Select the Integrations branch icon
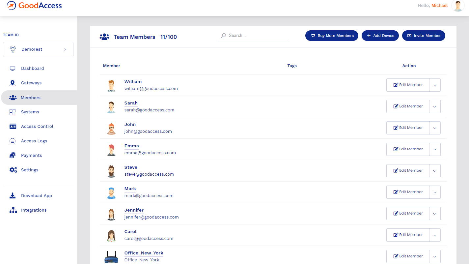Image resolution: width=469 pixels, height=264 pixels. tap(13, 210)
